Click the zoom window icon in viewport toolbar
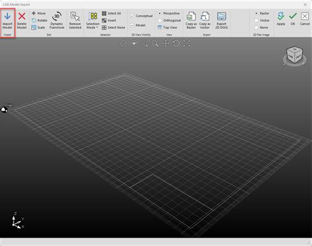312x246 pixels. [x=145, y=43]
